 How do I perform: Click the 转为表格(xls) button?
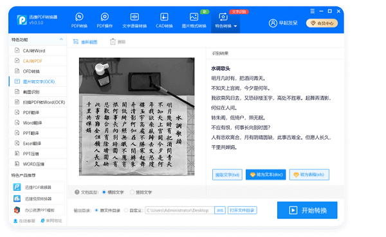click(309, 175)
